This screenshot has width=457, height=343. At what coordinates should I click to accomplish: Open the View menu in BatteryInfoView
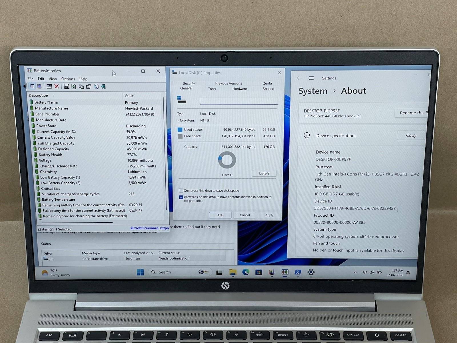(x=53, y=79)
